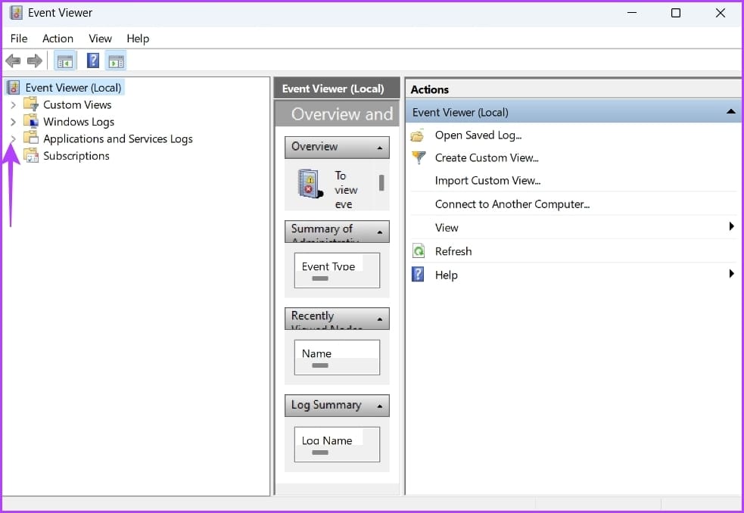Open the File menu
This screenshot has width=744, height=513.
(x=19, y=39)
